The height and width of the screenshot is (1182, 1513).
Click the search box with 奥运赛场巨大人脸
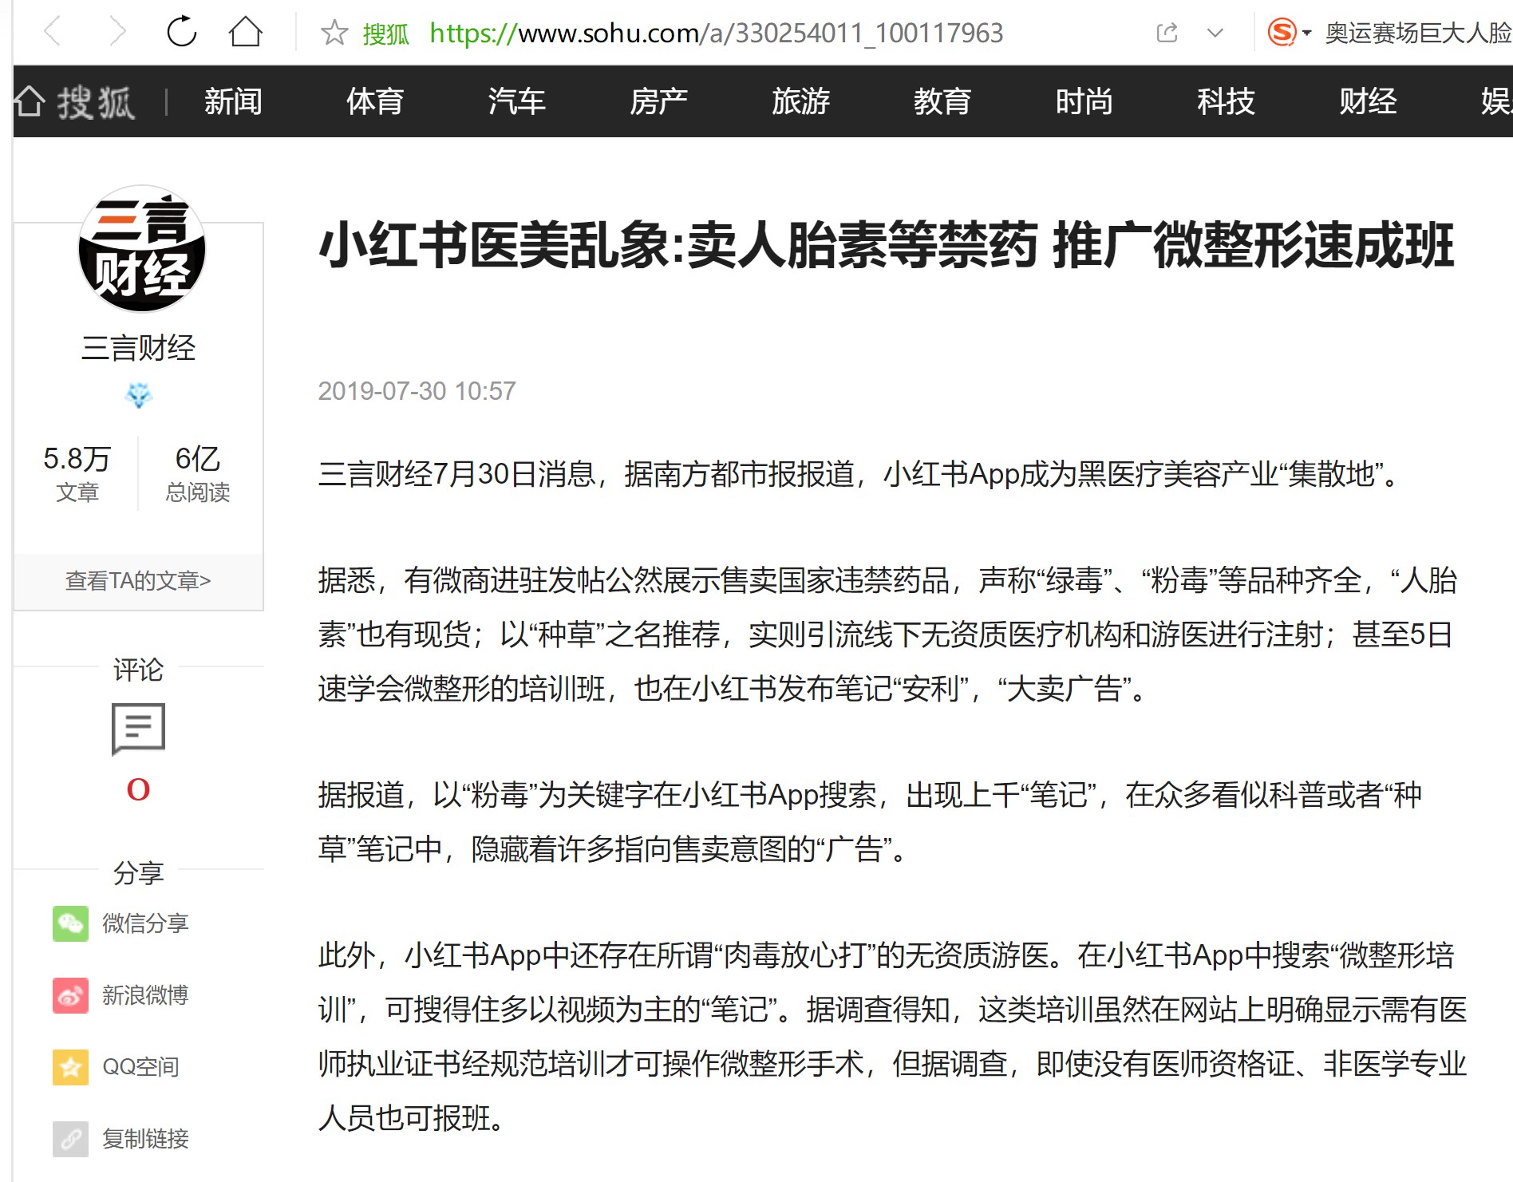tap(1418, 33)
